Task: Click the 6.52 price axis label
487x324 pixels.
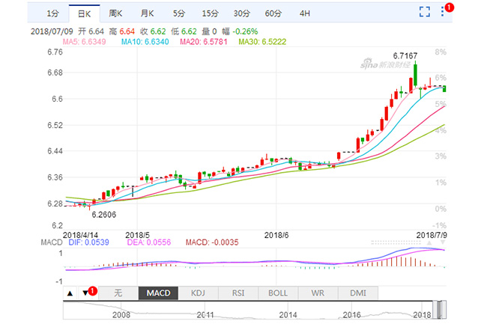Action: pos(55,125)
